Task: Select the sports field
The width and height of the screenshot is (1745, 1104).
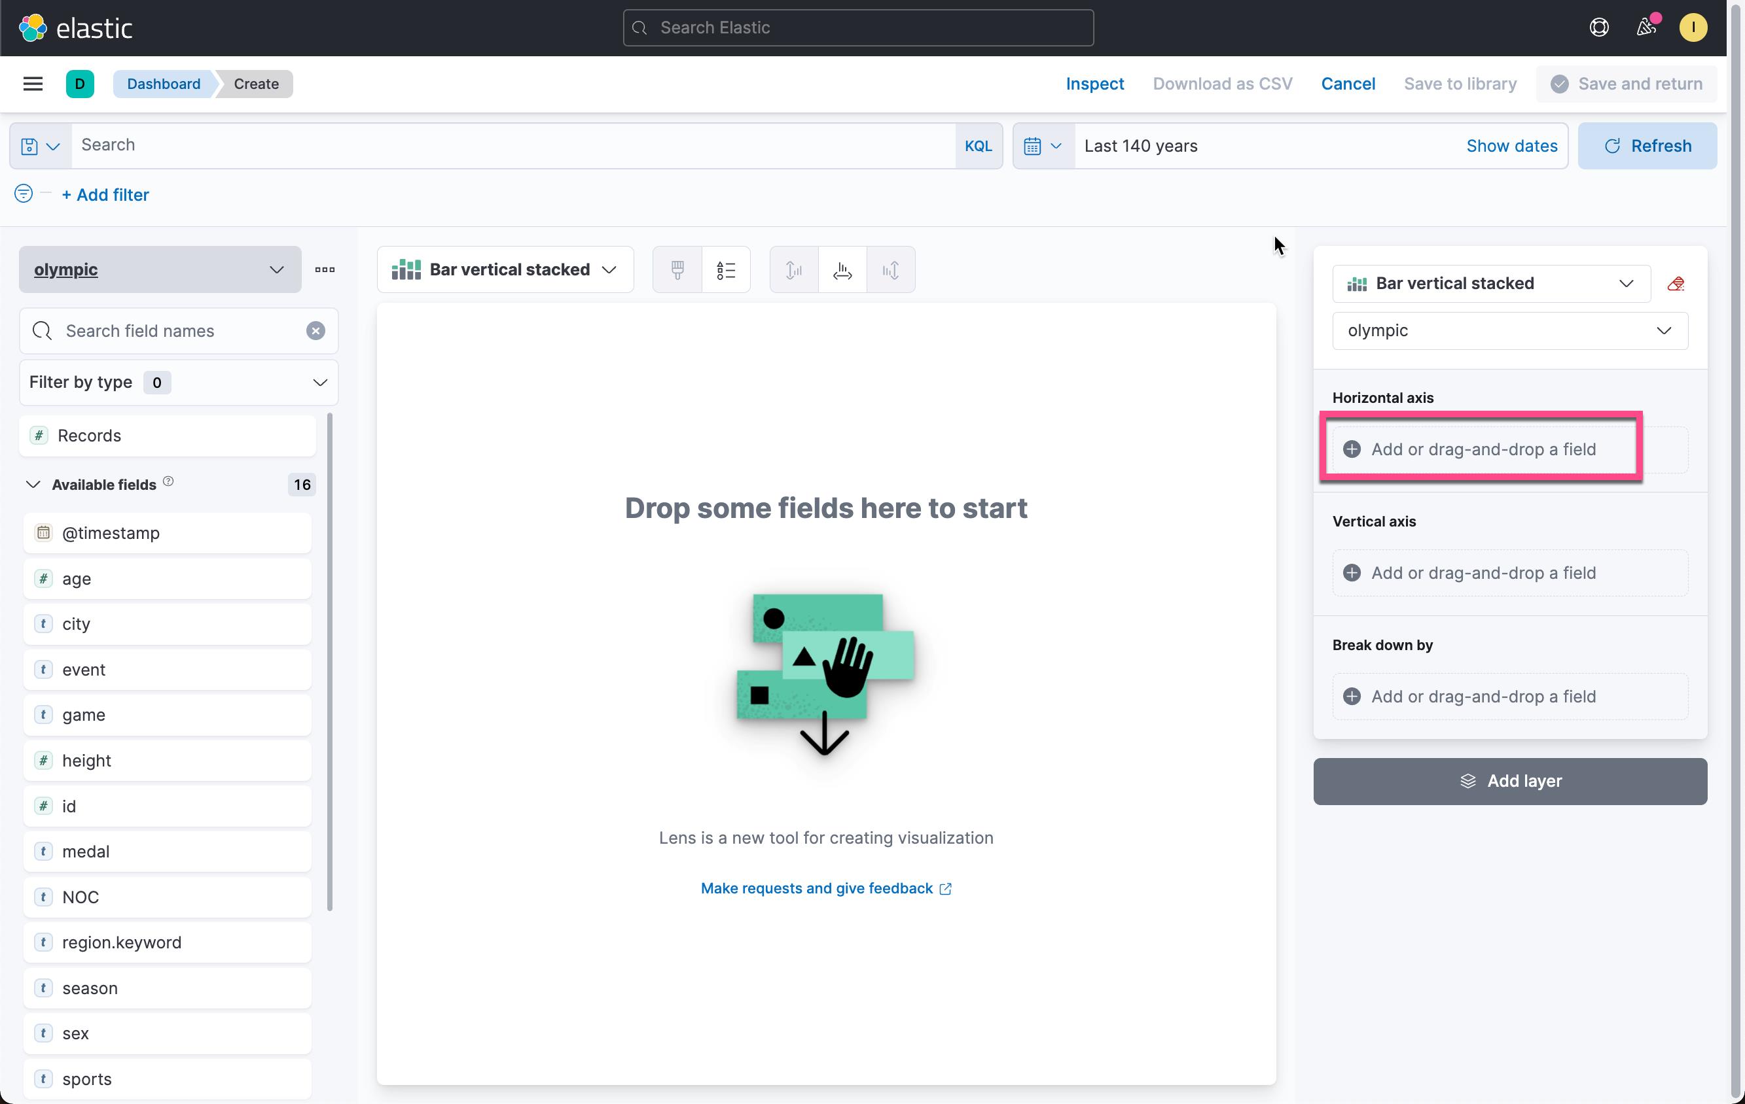Action: (168, 1079)
